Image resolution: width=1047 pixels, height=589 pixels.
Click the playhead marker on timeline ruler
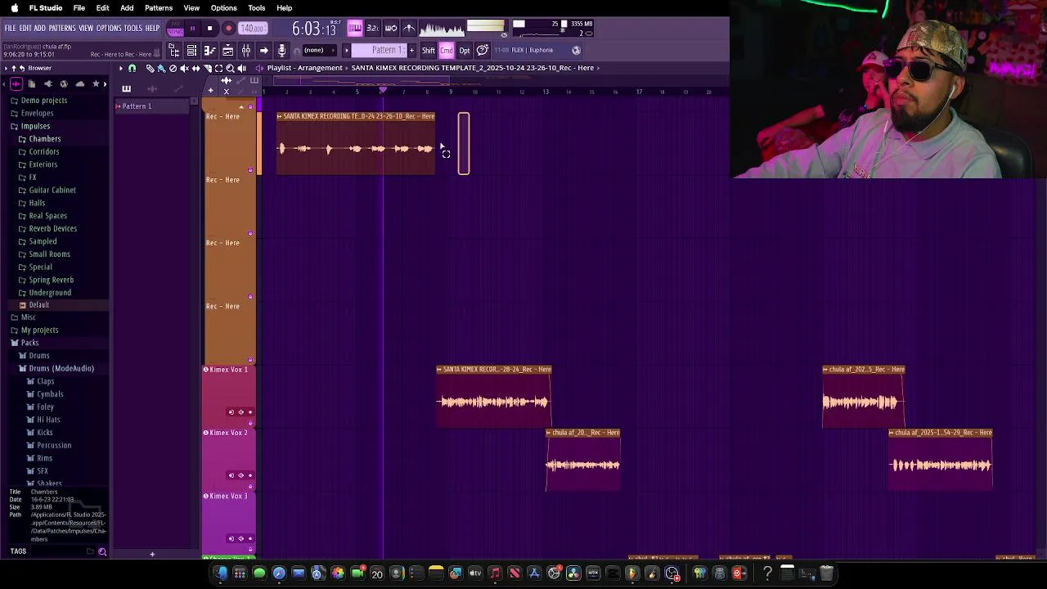pos(382,90)
